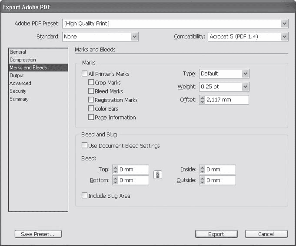Open the Adobe PDF Preset dropdown
Screen dimensions: 296x246
click(284, 24)
